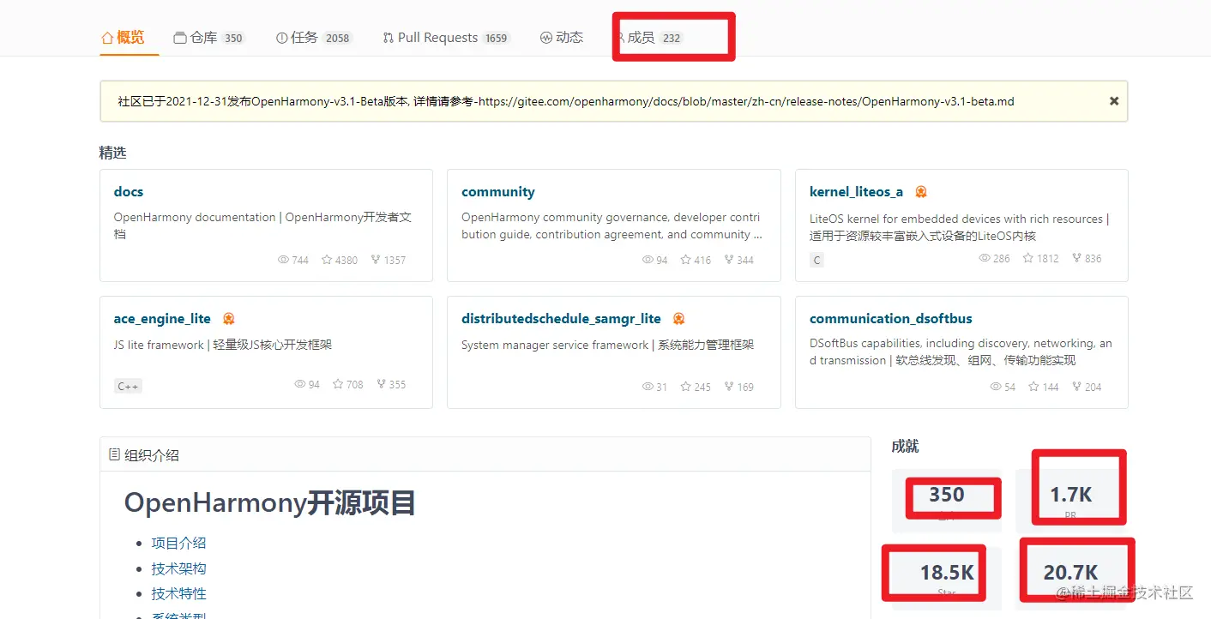Open the kernel_liteos_a repository
This screenshot has width=1211, height=619.
tap(856, 192)
